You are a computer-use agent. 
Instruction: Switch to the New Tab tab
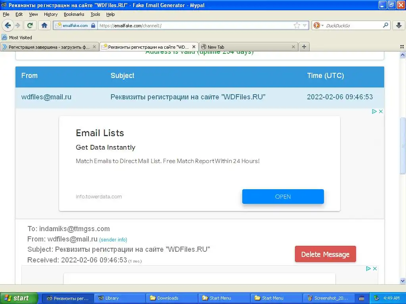click(x=246, y=47)
